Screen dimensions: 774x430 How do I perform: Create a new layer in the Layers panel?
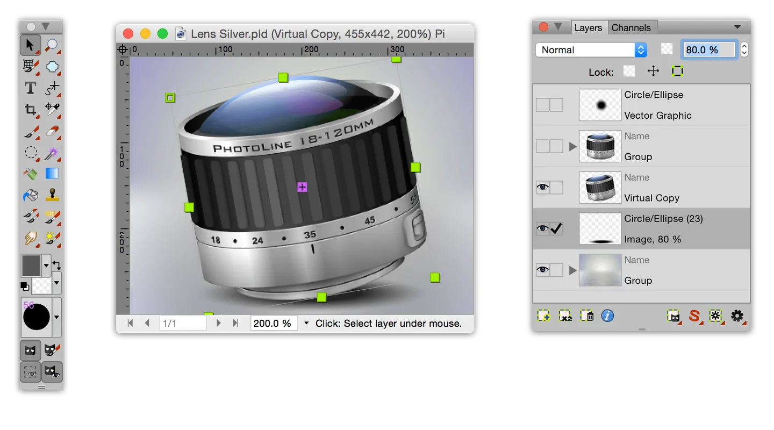pyautogui.click(x=543, y=316)
